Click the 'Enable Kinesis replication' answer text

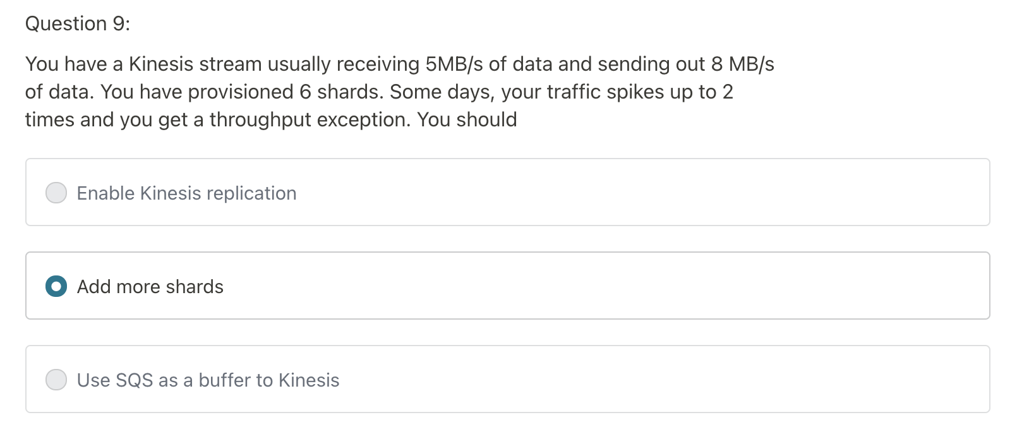pos(186,193)
